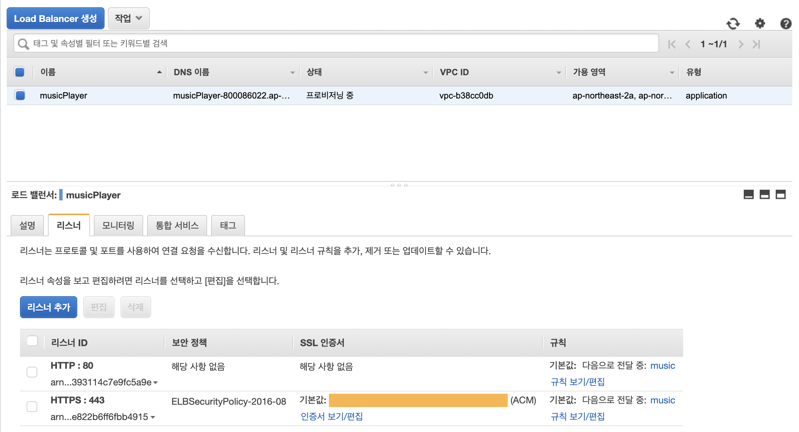This screenshot has height=432, width=799.
Task: Click the refresh icon
Action: [x=733, y=24]
